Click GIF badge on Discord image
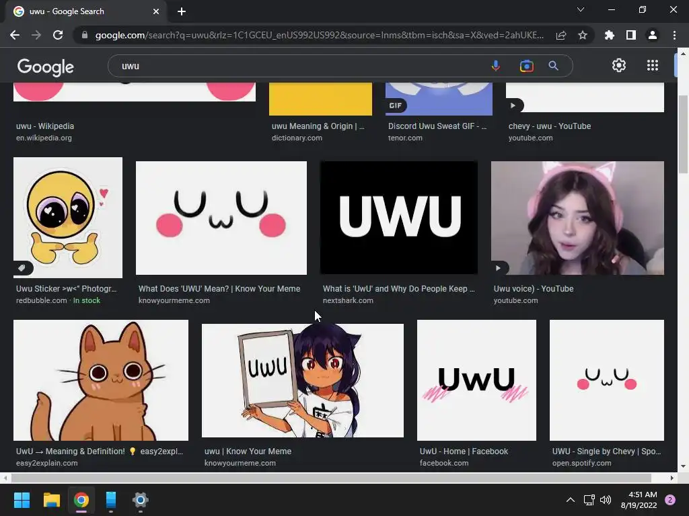689x516 pixels. pyautogui.click(x=396, y=105)
